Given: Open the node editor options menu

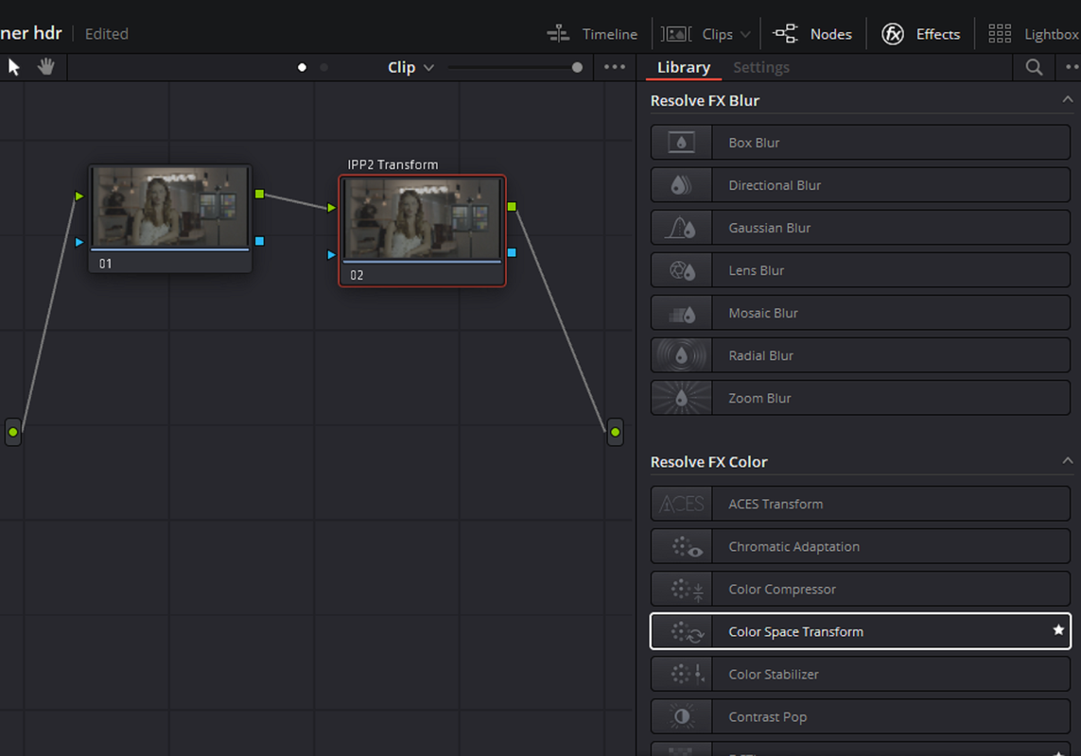Looking at the screenshot, I should coord(614,67).
